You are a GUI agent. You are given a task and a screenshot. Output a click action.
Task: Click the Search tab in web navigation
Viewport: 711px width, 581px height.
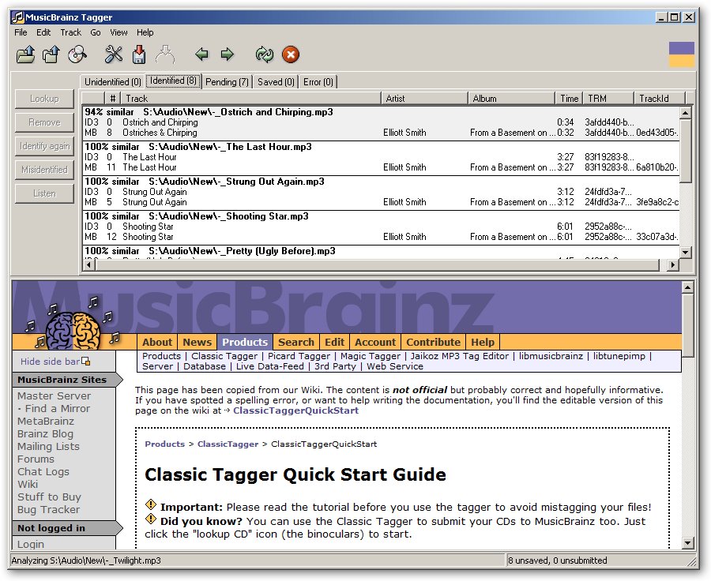(296, 342)
